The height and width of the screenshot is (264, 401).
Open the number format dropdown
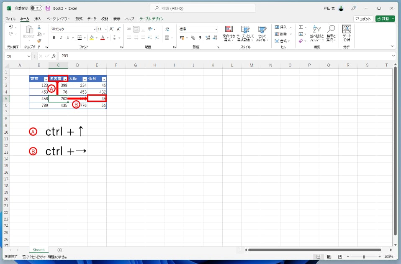pos(216,29)
